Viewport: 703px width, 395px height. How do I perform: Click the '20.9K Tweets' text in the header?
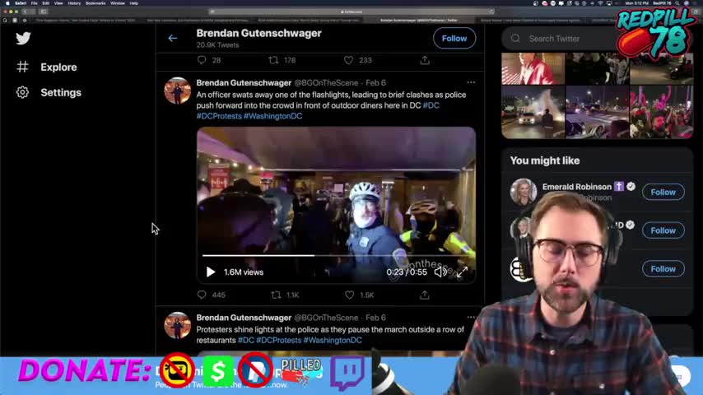pyautogui.click(x=217, y=44)
